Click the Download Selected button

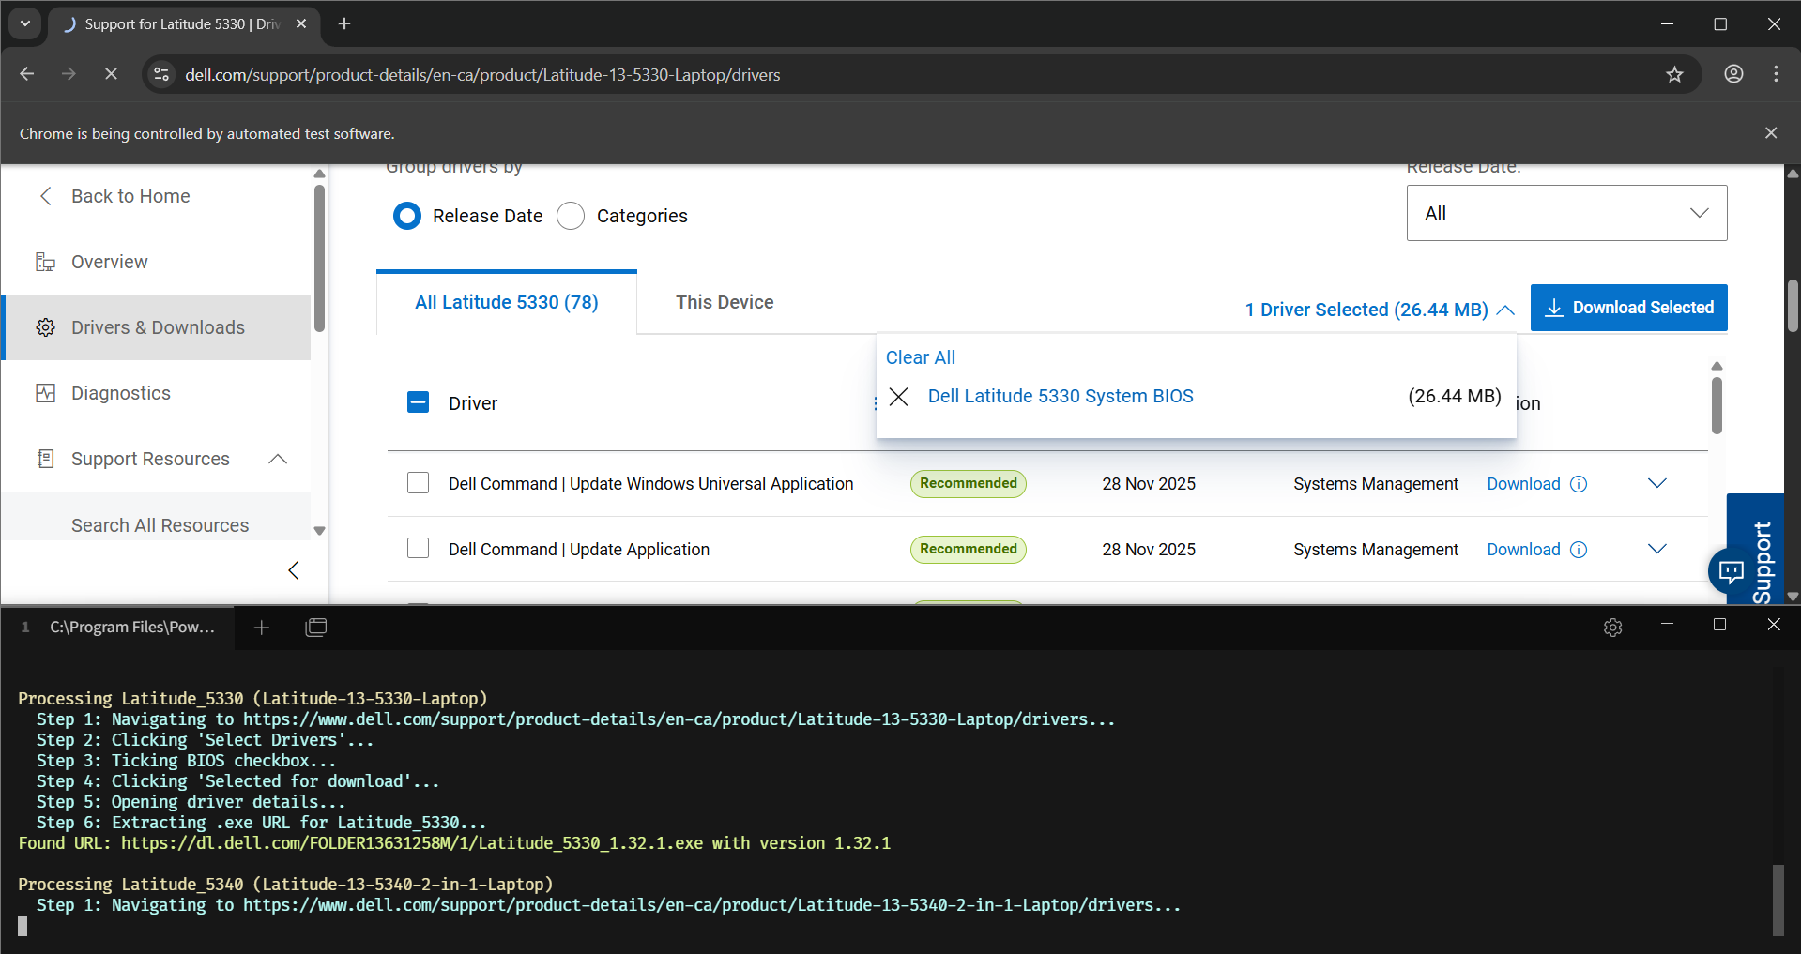click(1628, 308)
